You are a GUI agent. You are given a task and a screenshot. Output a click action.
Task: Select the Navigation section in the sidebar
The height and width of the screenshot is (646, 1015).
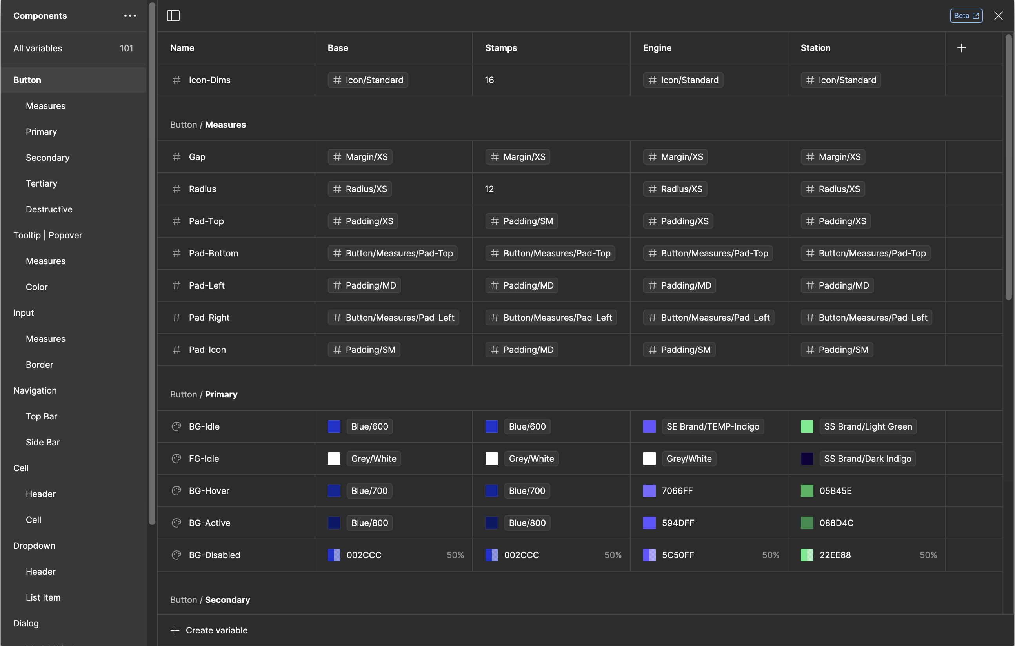pos(35,390)
